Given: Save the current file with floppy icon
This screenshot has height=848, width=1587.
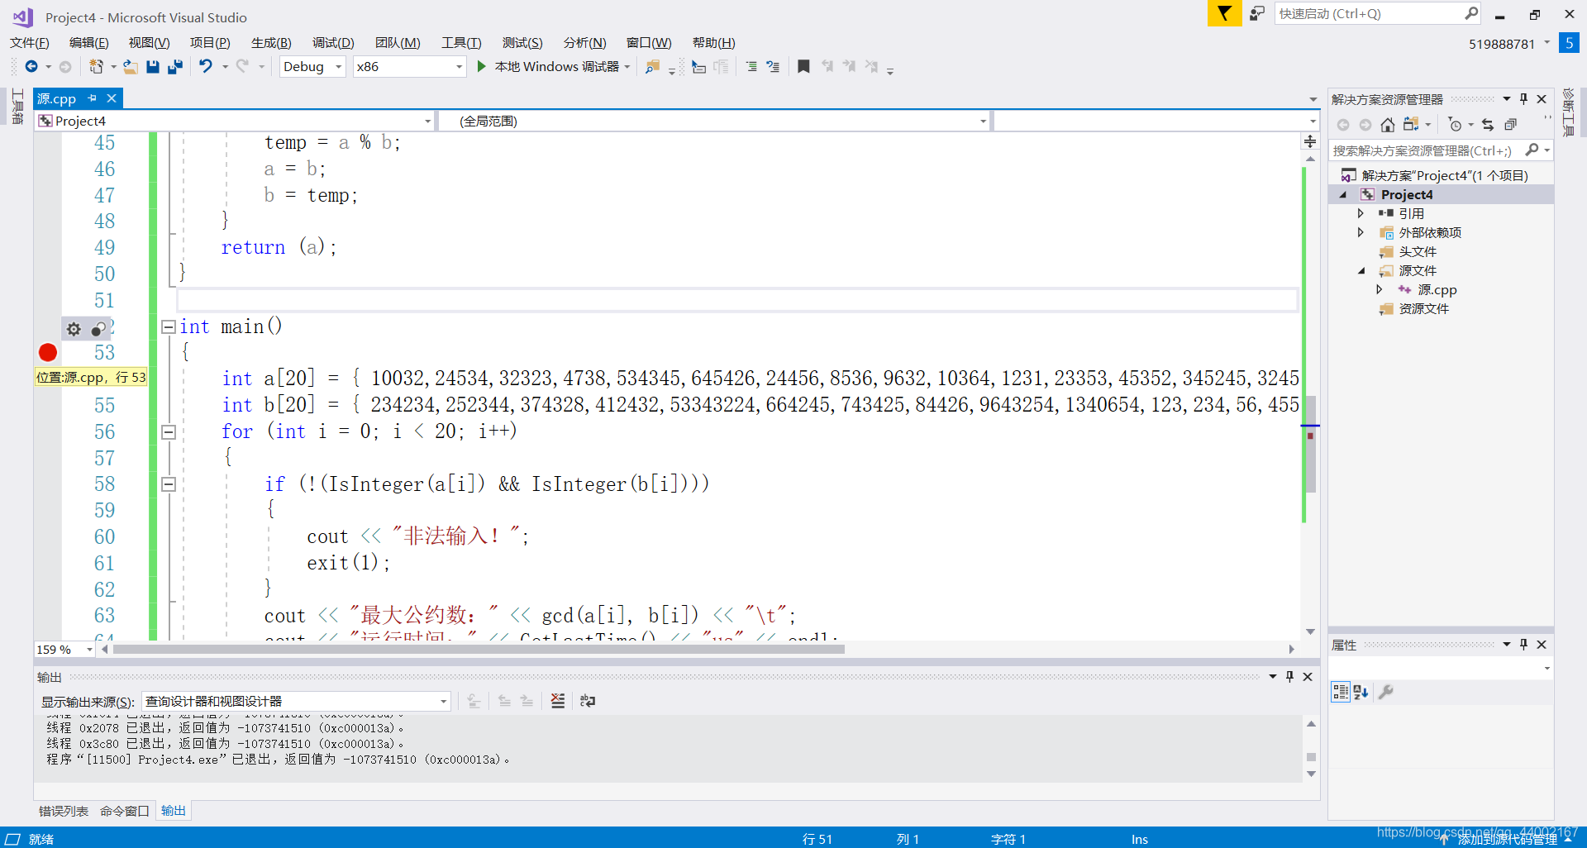Looking at the screenshot, I should (153, 67).
